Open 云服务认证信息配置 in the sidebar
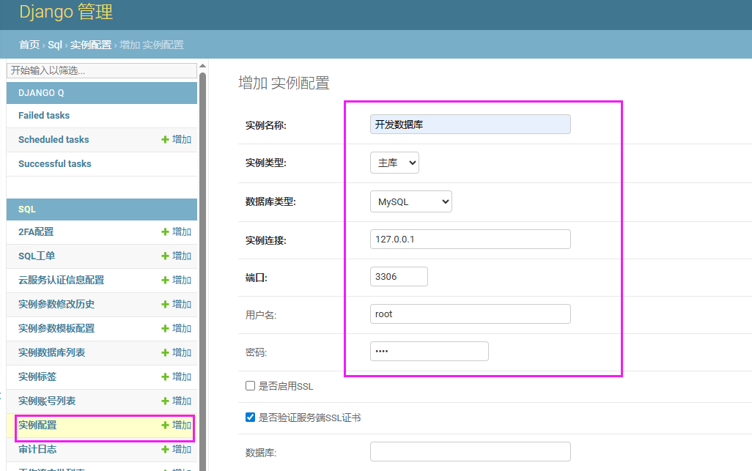This screenshot has height=471, width=752. tap(62, 281)
